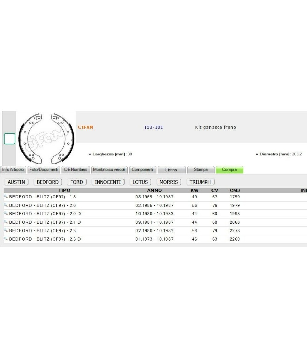The height and width of the screenshot is (358, 307).
Task: Filter vehicles by MORRIS
Action: pyautogui.click(x=169, y=182)
